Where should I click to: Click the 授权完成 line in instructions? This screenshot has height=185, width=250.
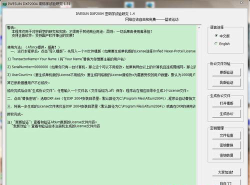[15, 114]
